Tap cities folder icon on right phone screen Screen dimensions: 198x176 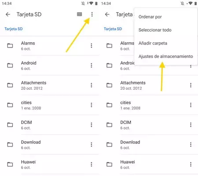tap(109, 105)
